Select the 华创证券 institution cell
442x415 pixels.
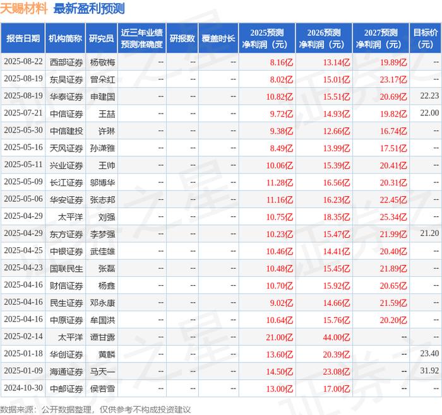[x=66, y=354]
